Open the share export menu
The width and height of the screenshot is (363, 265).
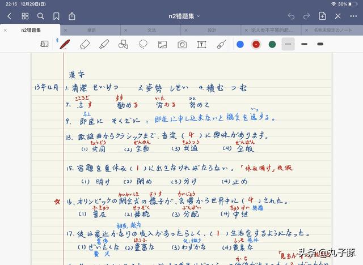(72, 16)
